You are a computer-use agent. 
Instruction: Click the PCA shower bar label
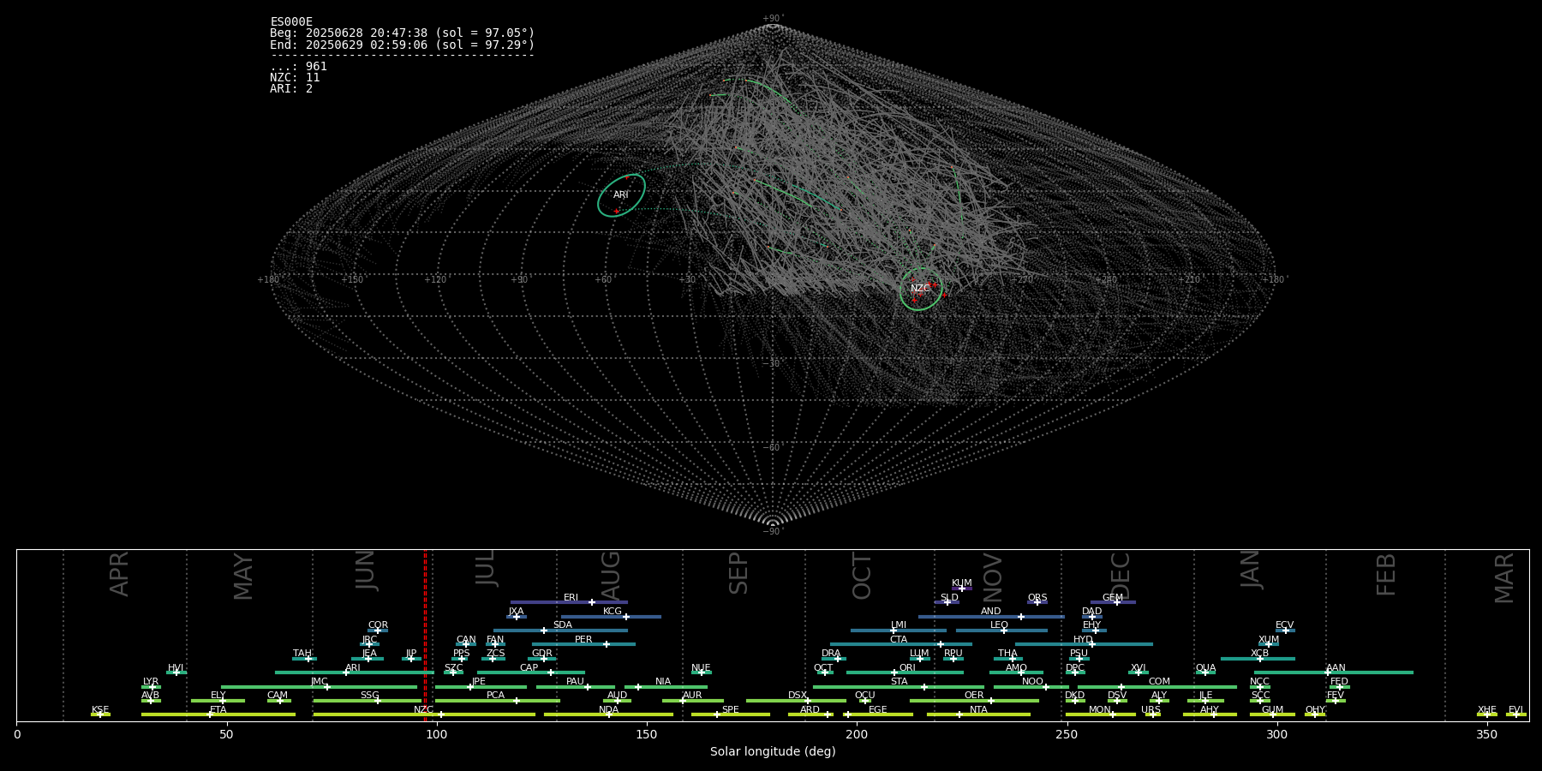495,696
